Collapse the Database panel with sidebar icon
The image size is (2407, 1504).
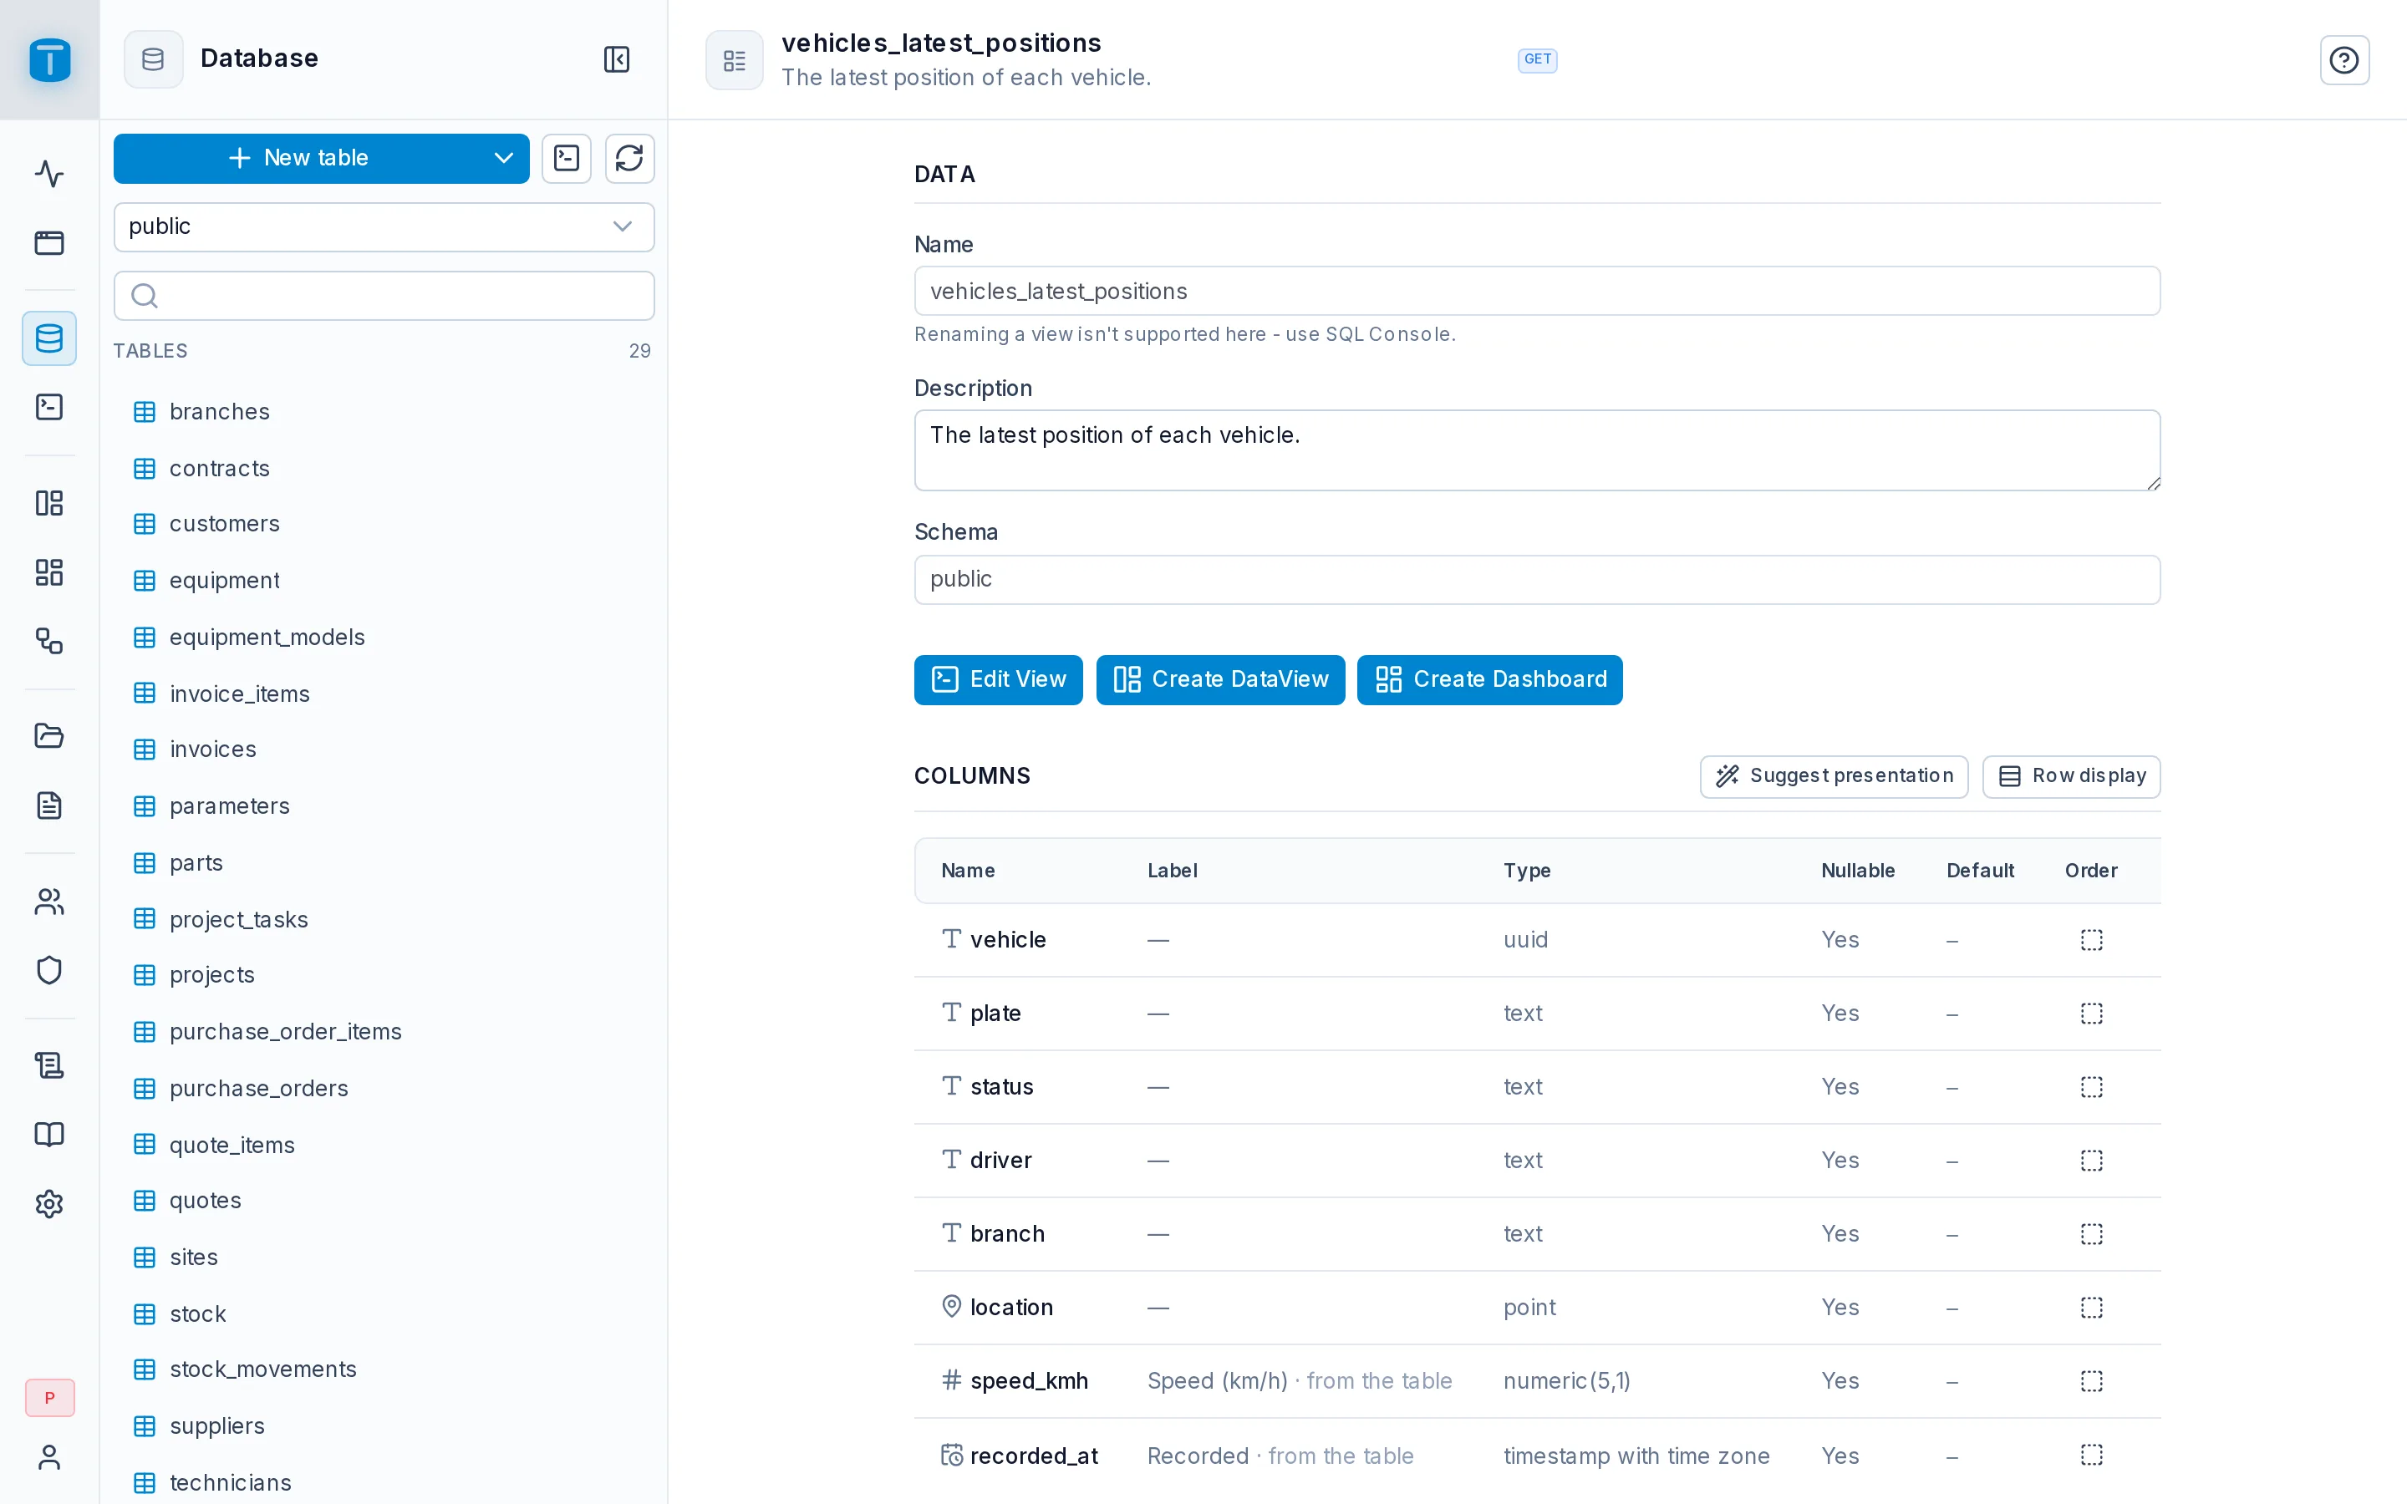[x=617, y=59]
